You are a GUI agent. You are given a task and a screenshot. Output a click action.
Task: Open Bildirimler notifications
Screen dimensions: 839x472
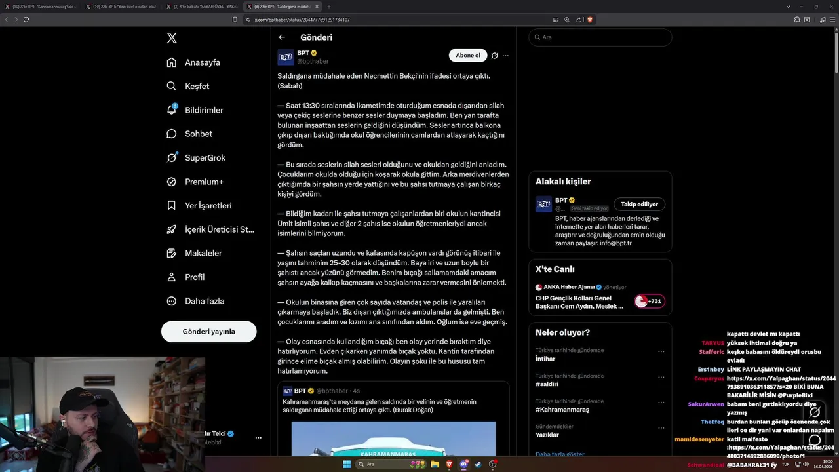pos(195,110)
